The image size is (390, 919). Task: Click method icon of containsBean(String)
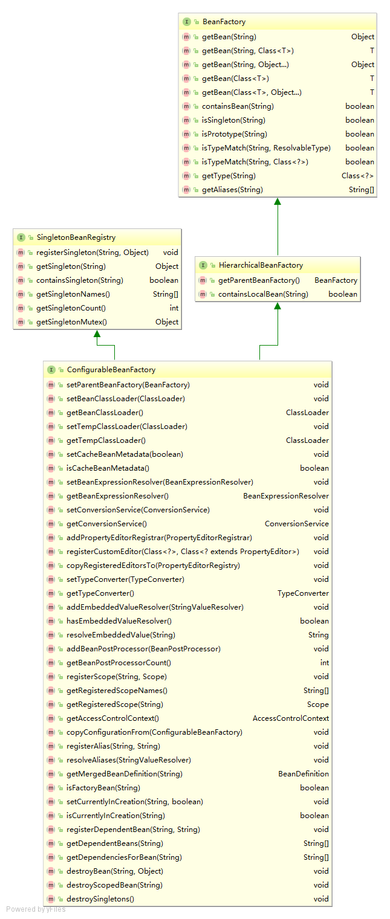click(x=186, y=106)
